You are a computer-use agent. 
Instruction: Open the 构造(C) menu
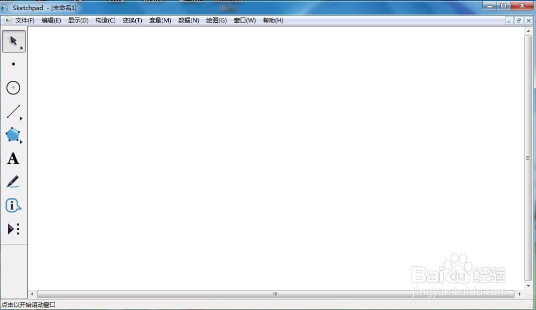[106, 20]
